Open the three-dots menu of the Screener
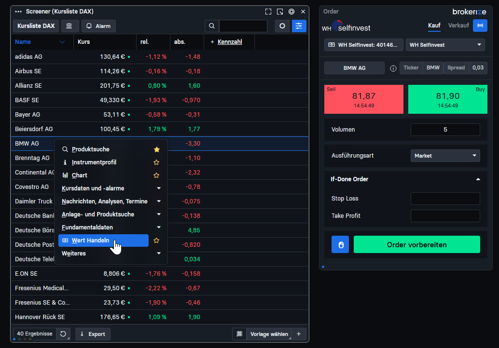499x348 pixels. coord(18,12)
